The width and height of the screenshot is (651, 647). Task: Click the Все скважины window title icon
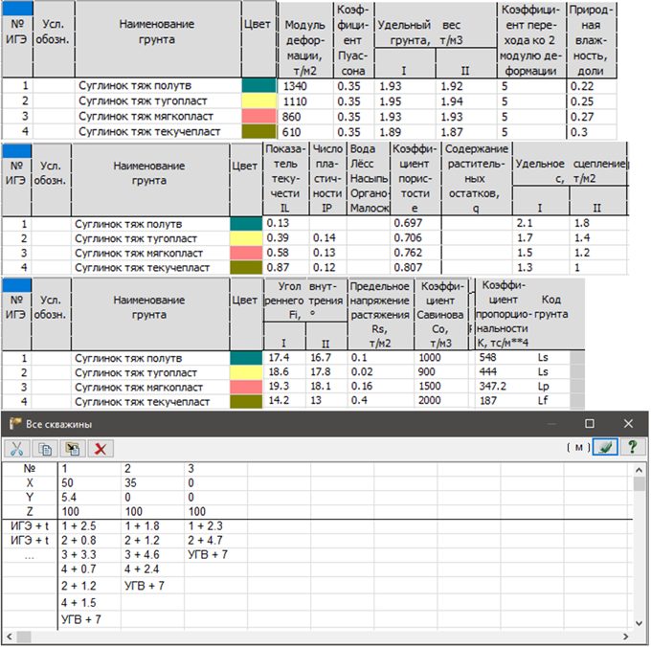15,424
